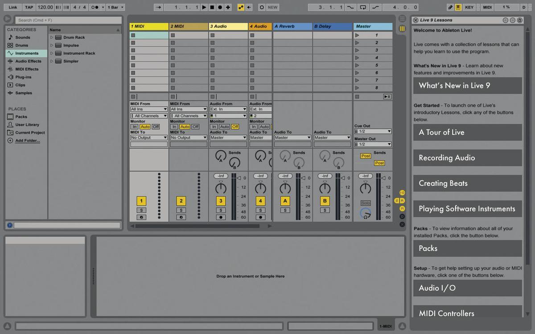535x334 pixels.
Task: Toggle track 1 activator button
Action: coord(141,201)
